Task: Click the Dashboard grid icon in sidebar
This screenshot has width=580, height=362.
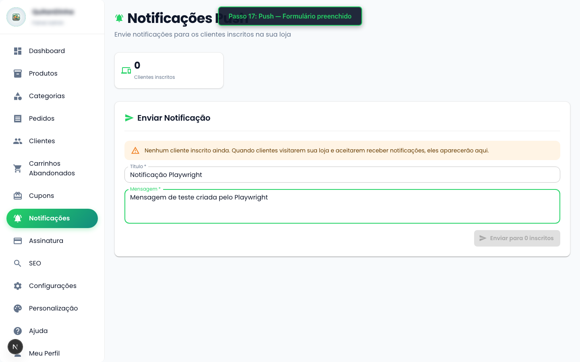Action: pyautogui.click(x=18, y=51)
